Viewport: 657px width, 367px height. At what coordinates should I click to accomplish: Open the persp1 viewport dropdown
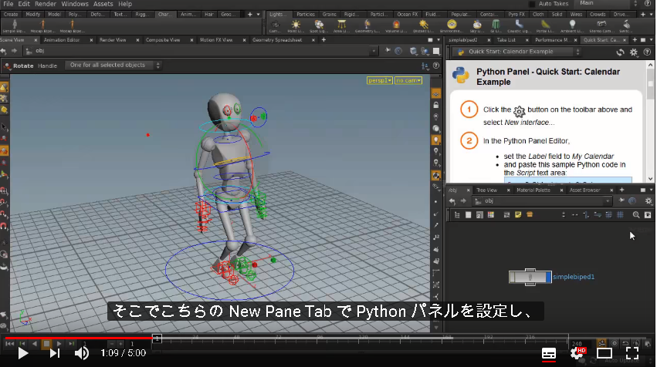(380, 80)
